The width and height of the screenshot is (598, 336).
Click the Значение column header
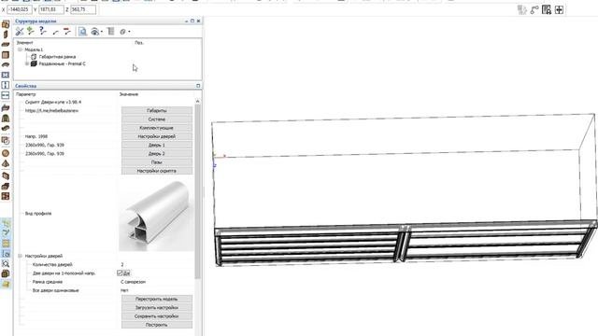129,94
